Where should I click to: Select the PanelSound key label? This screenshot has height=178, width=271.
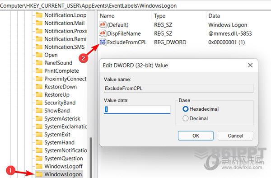[x=58, y=63]
